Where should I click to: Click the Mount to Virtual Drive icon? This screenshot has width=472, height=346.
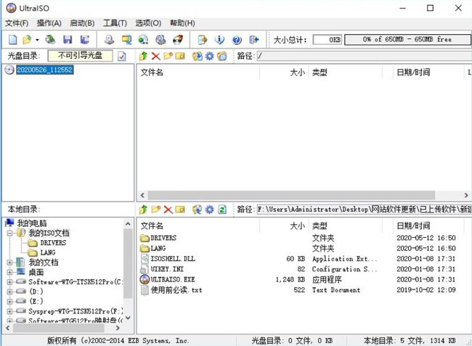pos(160,40)
